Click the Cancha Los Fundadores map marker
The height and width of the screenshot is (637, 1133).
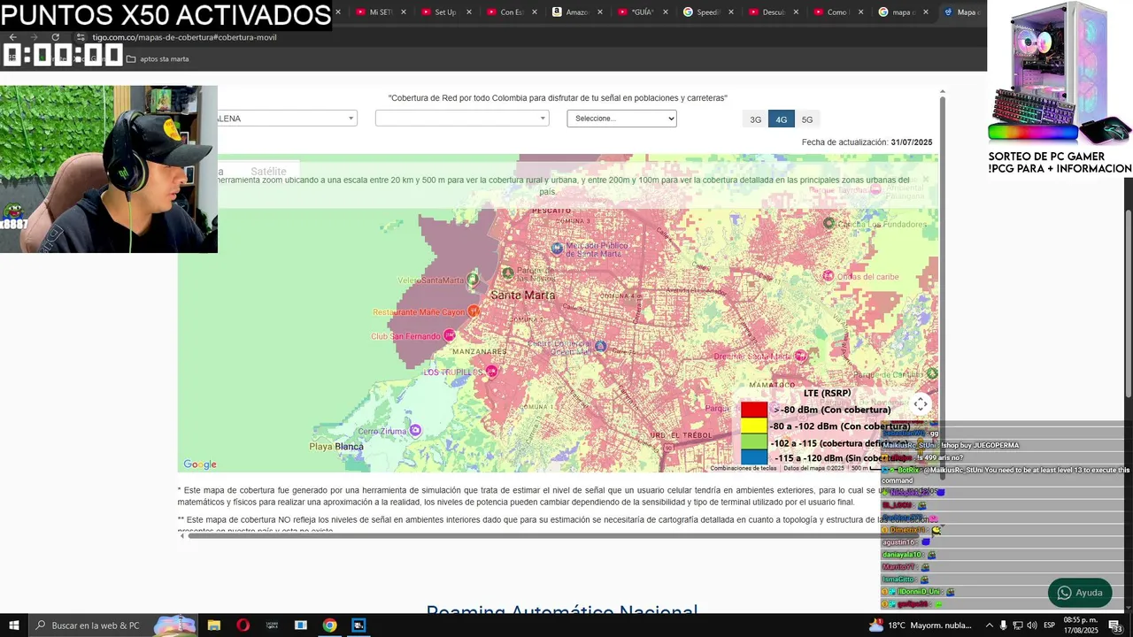point(829,224)
